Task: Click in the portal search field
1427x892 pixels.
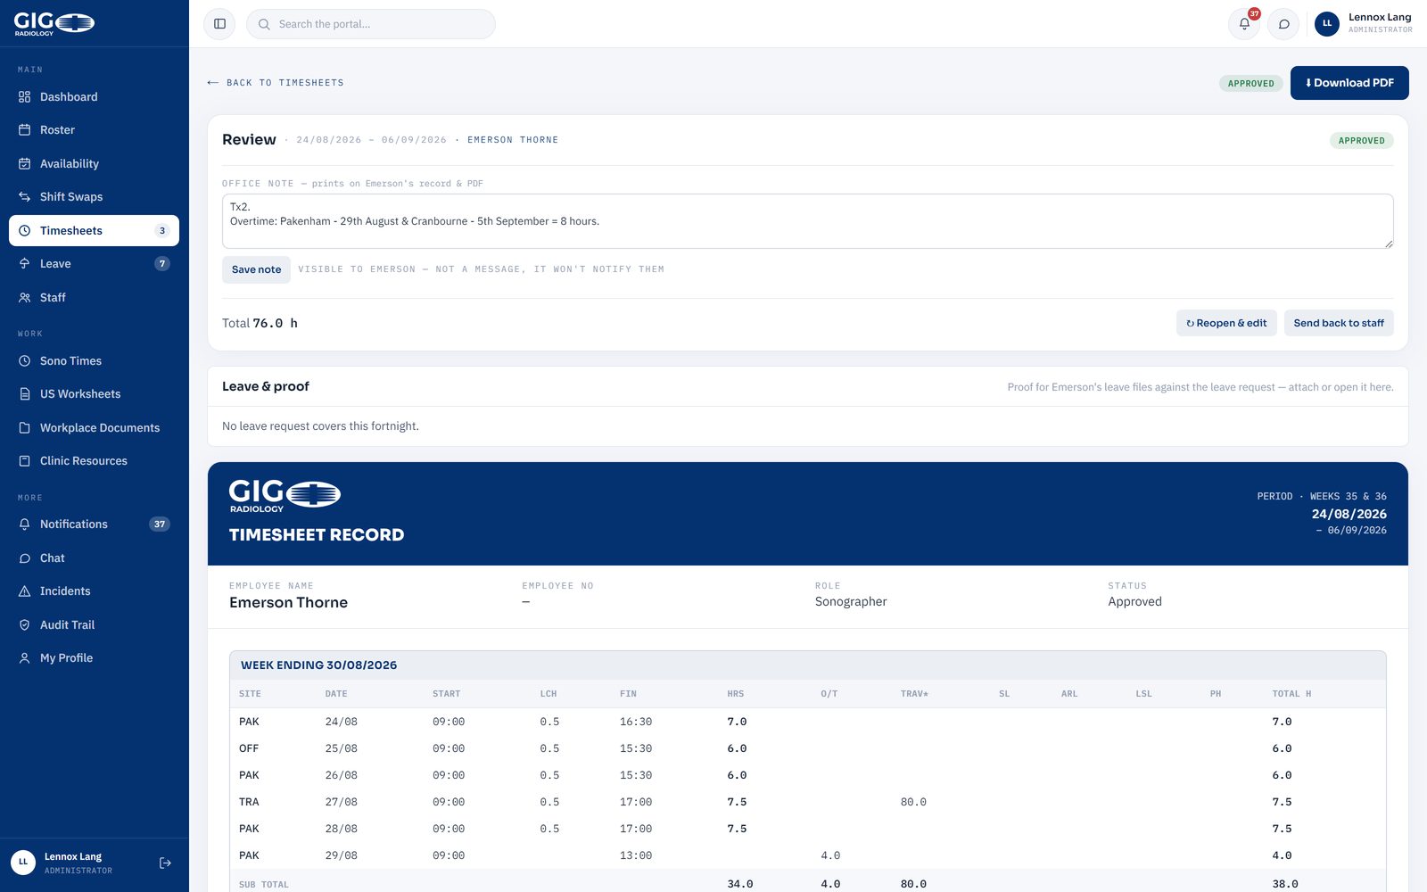Action: tap(371, 24)
